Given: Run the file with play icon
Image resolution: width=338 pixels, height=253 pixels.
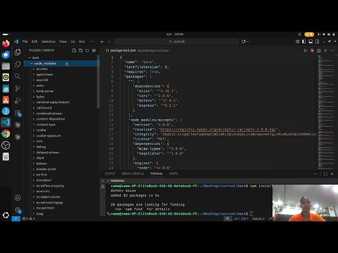Looking at the screenshot, I should [x=305, y=51].
